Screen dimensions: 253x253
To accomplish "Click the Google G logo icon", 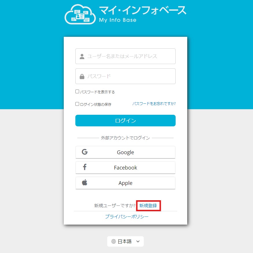I will [85, 152].
